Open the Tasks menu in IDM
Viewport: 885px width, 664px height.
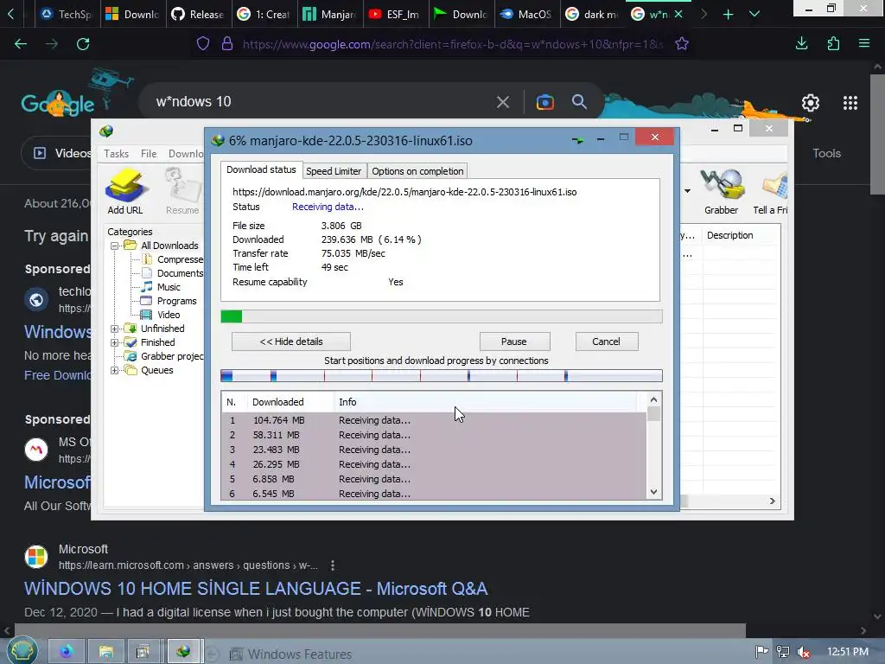pyautogui.click(x=117, y=154)
